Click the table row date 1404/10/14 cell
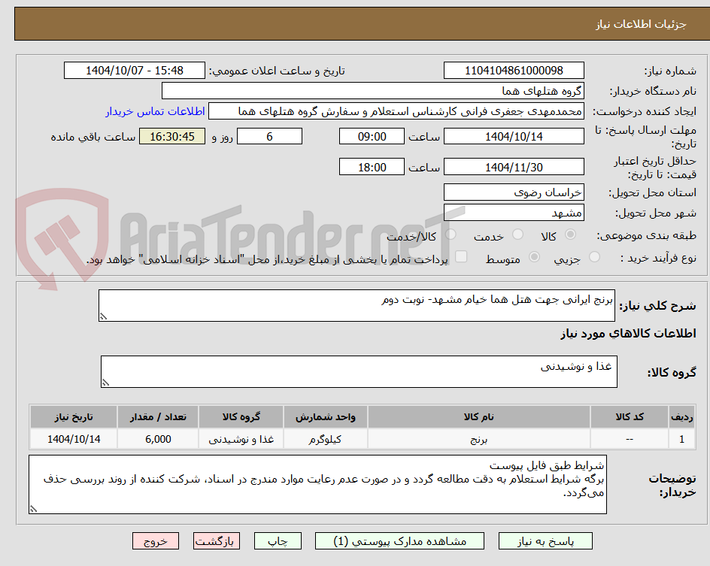Viewport: 710px width, 566px height. pyautogui.click(x=74, y=439)
